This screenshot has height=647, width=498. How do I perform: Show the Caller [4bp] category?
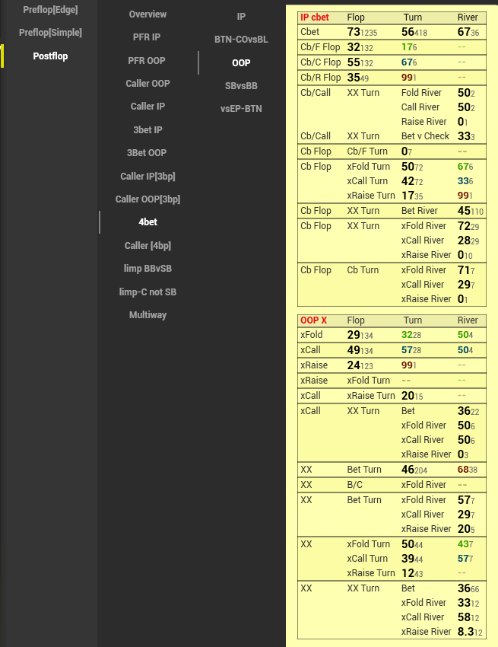pos(147,246)
